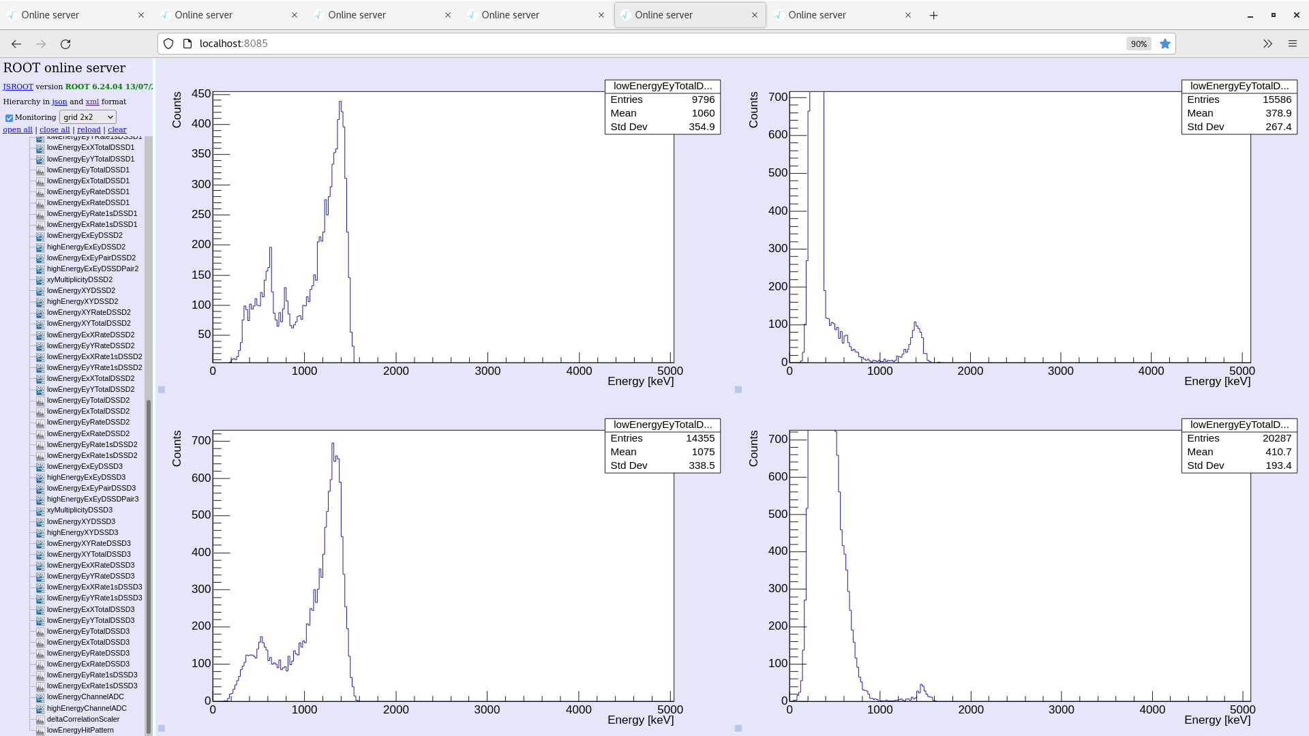Show more toolbar tools via chevron

pos(1267,44)
